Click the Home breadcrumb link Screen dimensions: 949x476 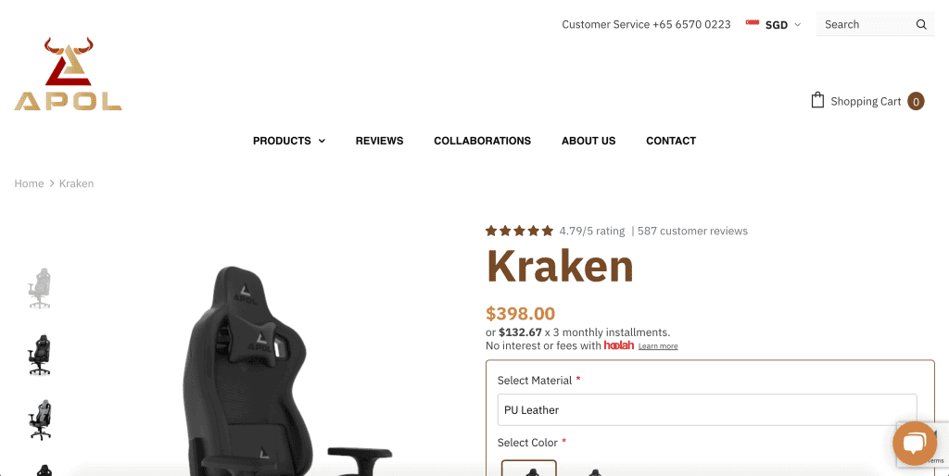click(x=29, y=183)
